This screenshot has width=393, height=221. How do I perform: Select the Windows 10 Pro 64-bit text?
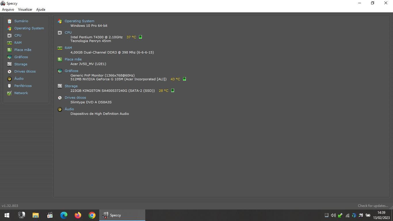tap(89, 26)
